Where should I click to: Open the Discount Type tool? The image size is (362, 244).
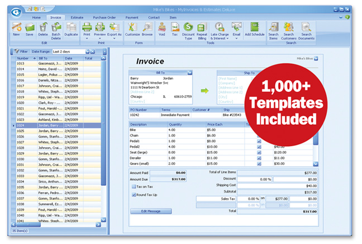[188, 29]
